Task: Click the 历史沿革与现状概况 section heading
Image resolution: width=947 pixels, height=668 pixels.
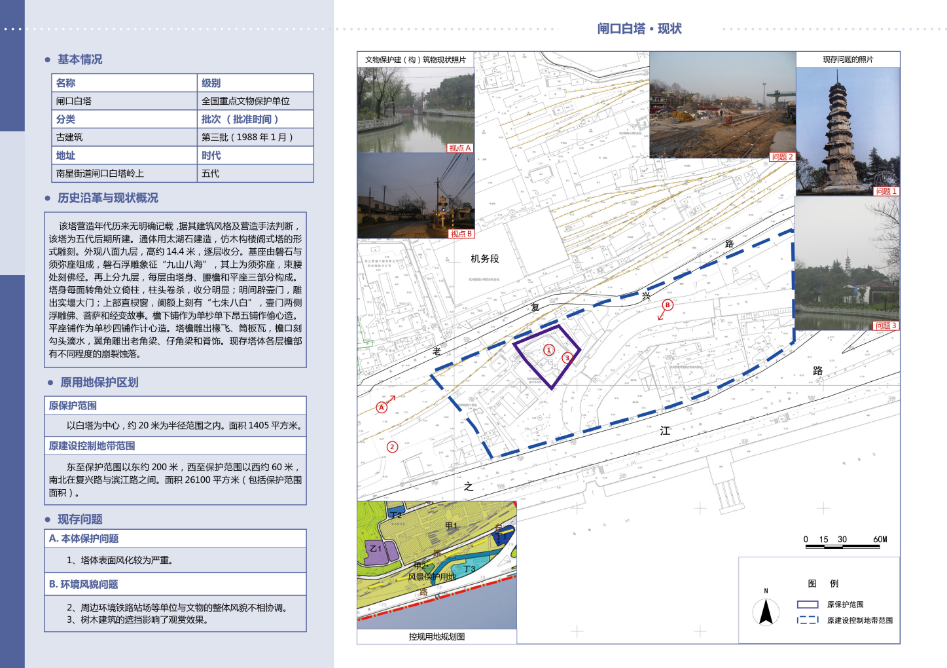Action: [108, 198]
